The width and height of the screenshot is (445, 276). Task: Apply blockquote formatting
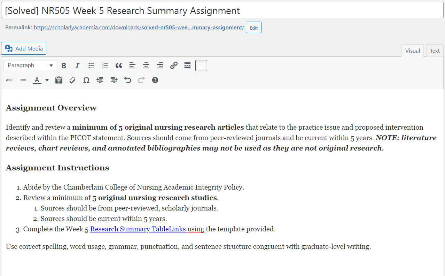coord(119,66)
